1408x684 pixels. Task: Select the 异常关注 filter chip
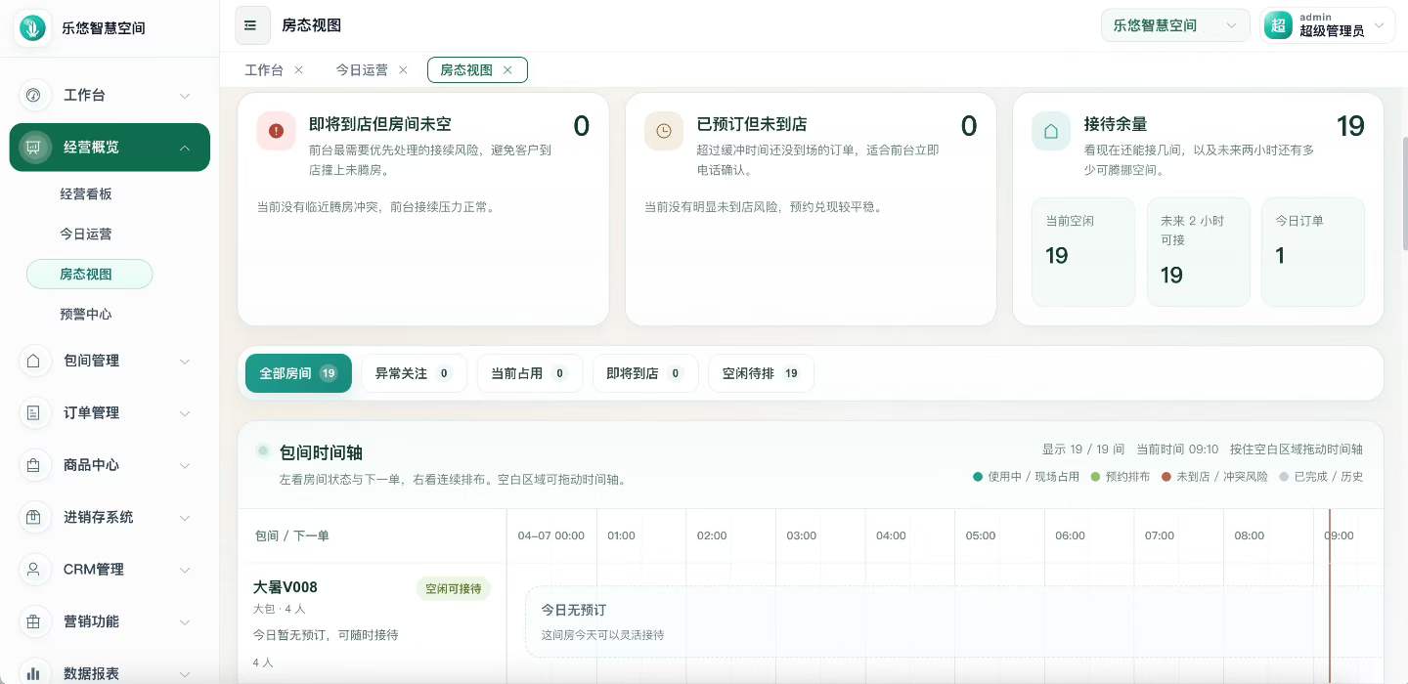[x=414, y=373]
